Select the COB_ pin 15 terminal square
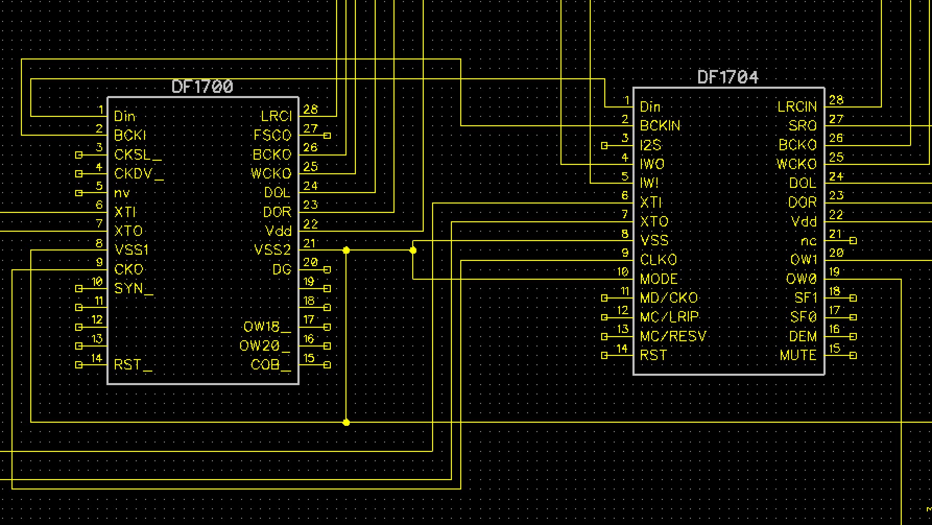This screenshot has width=932, height=525. point(327,365)
